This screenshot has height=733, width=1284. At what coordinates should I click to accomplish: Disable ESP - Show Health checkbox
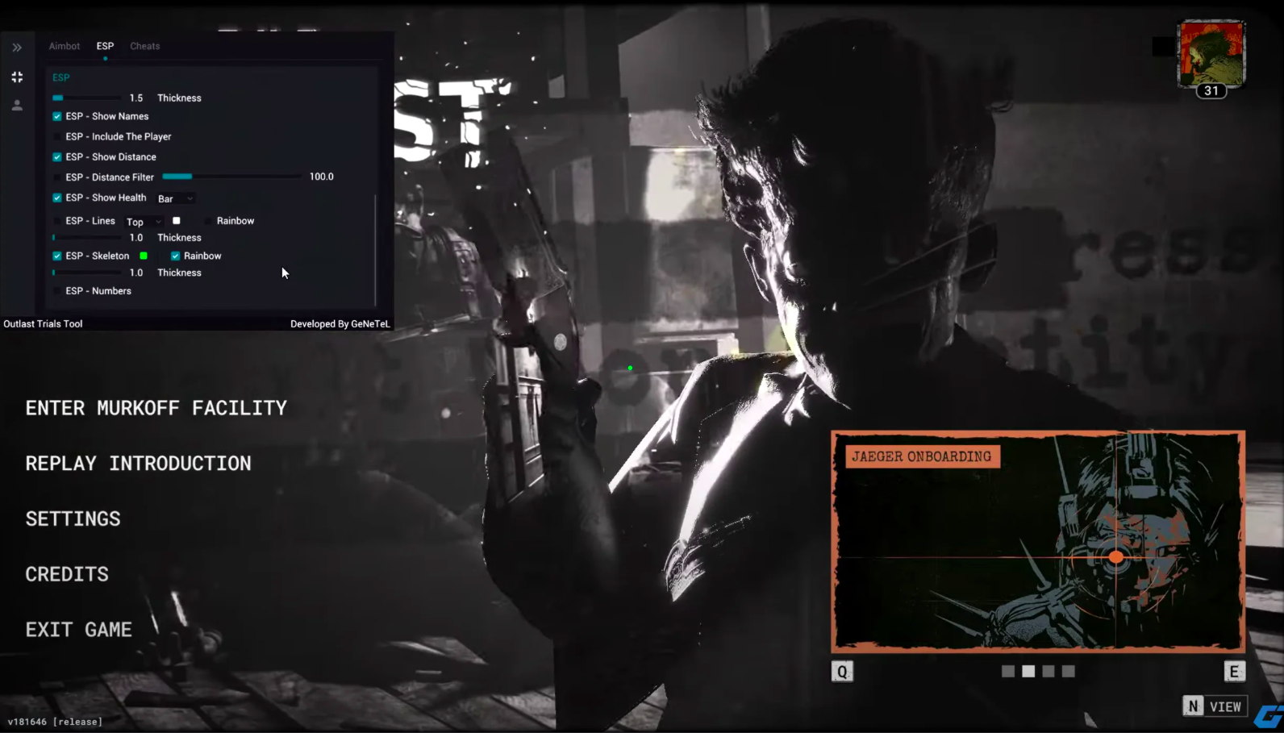(x=57, y=198)
